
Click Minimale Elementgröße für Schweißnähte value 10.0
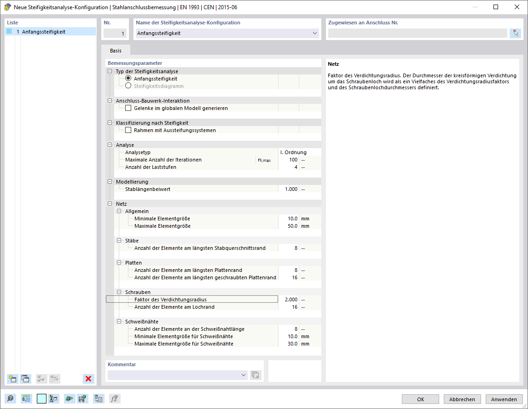tap(289, 336)
